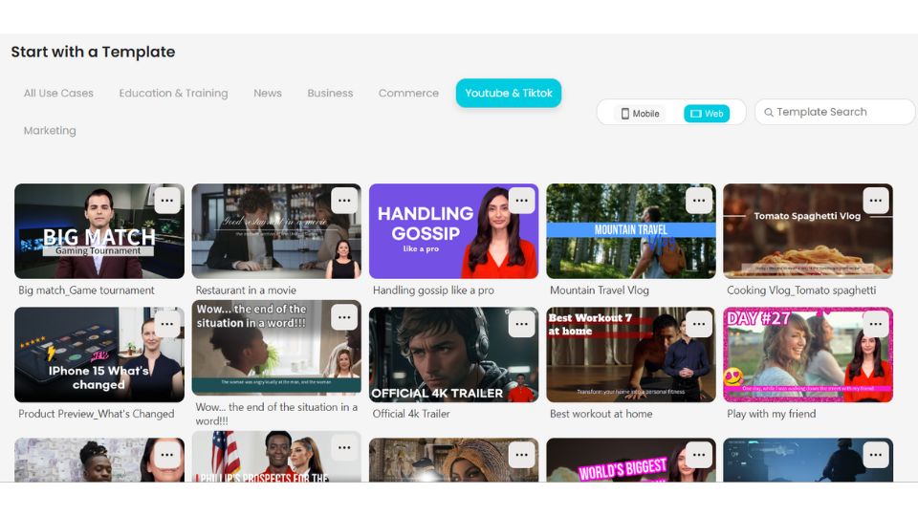The height and width of the screenshot is (516, 918).
Task: Open the Tomato Spaghetti Vlog thumbnail
Action: 808,231
